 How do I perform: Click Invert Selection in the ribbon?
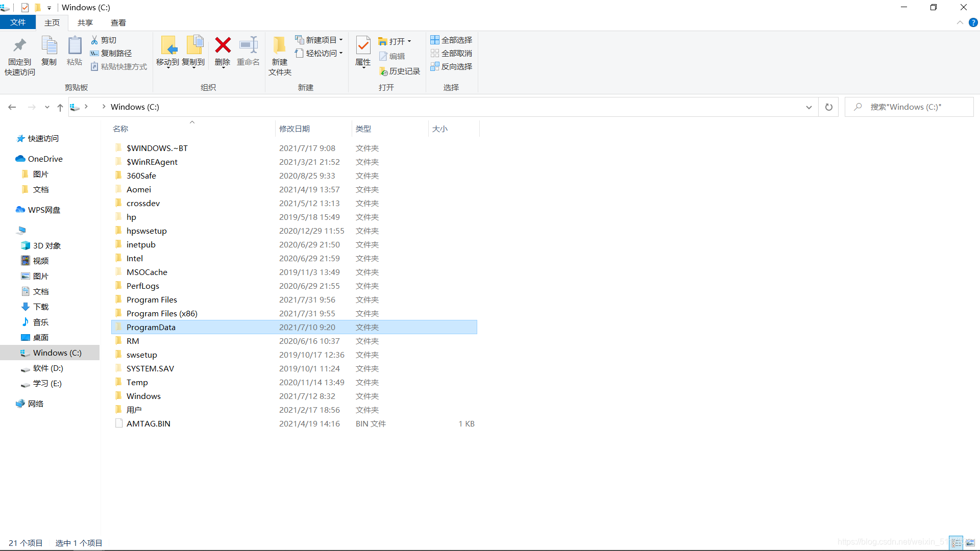point(451,66)
